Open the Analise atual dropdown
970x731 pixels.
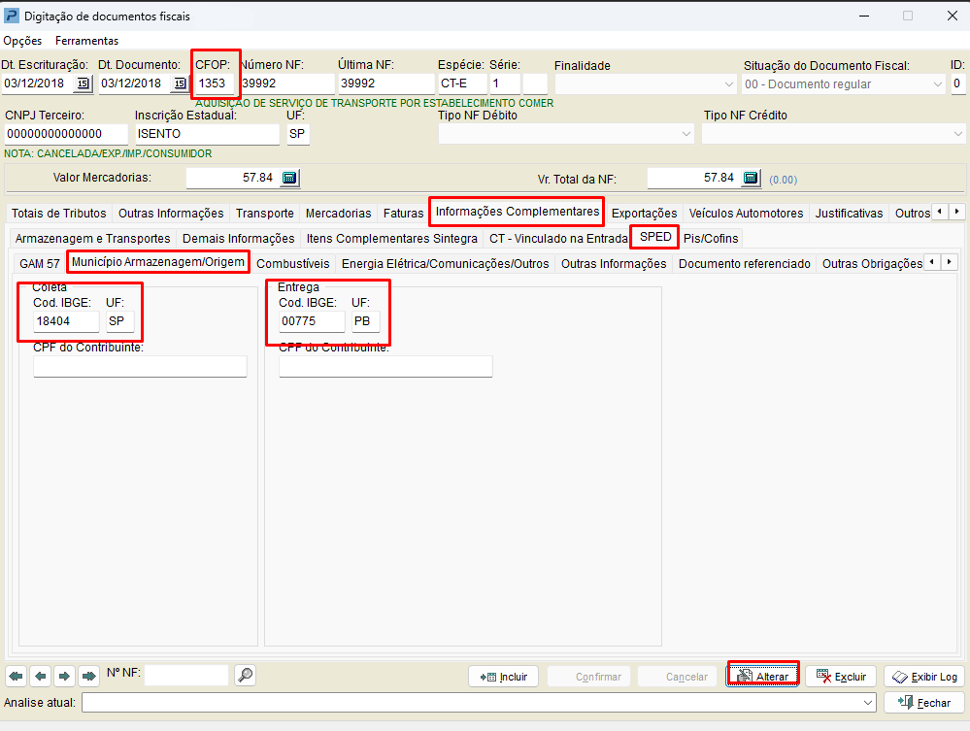[867, 703]
